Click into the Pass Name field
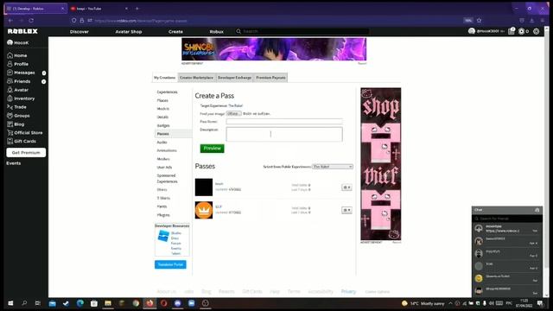Viewport: 553px width, 311px height. click(x=284, y=122)
